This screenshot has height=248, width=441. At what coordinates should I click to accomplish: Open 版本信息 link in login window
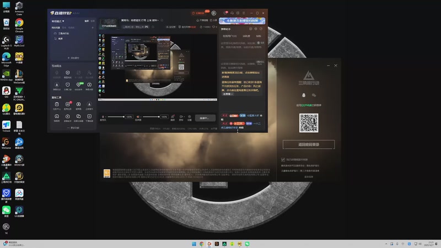(309, 176)
